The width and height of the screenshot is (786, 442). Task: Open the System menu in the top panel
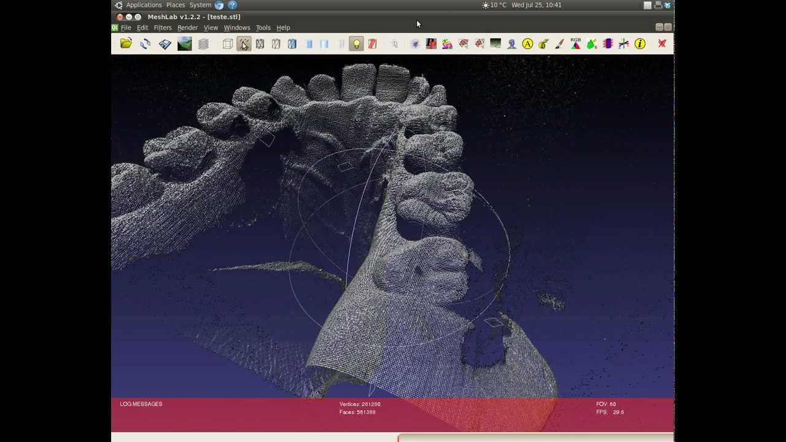200,5
